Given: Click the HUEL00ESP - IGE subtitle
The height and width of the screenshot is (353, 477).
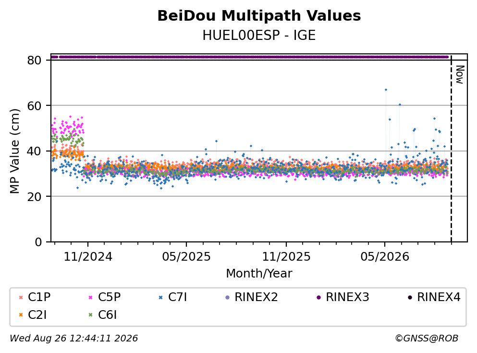Looking at the screenshot, I should (x=259, y=35).
